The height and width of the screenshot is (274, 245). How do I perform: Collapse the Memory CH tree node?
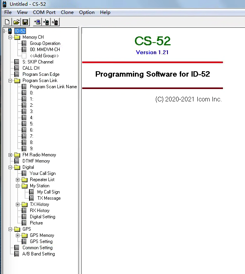point(10,37)
